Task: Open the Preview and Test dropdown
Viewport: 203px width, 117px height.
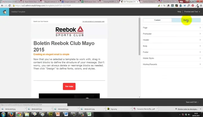Action: pos(192,12)
